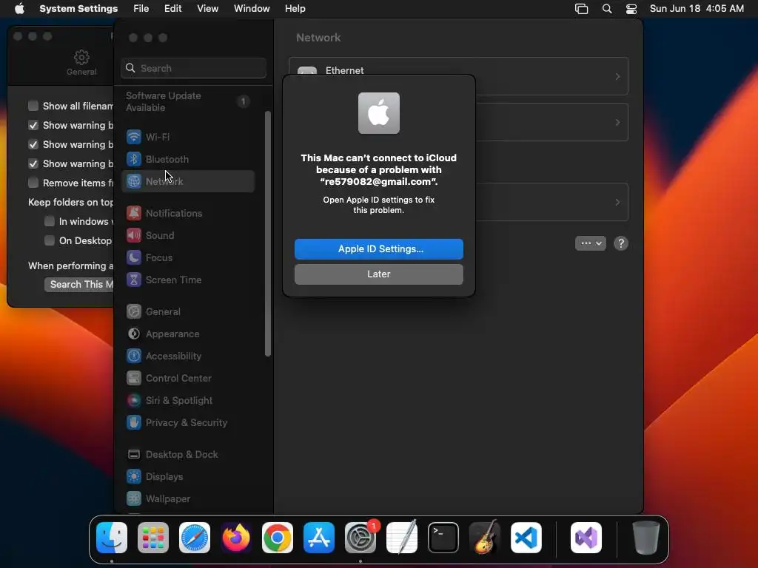758x568 pixels.
Task: Open Control Center in menu bar
Action: (x=631, y=9)
